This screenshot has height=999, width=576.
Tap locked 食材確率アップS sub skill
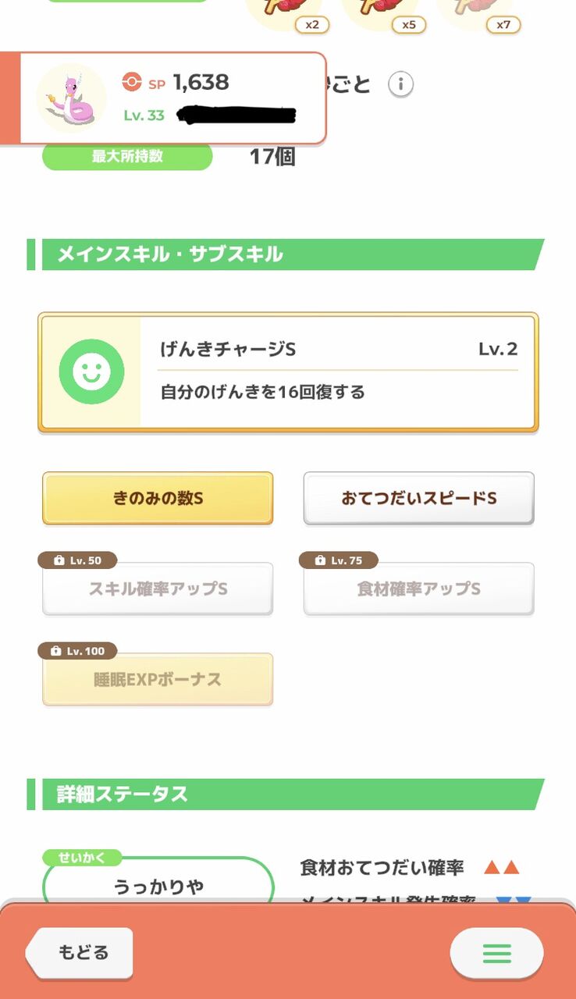click(418, 589)
